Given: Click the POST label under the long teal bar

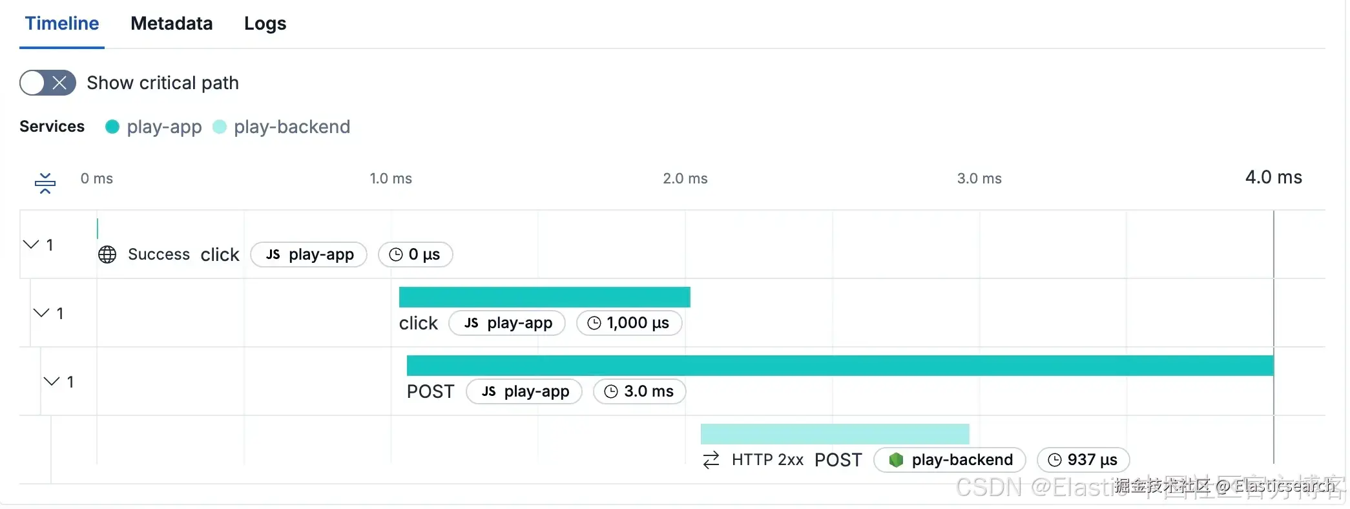Looking at the screenshot, I should [x=431, y=391].
